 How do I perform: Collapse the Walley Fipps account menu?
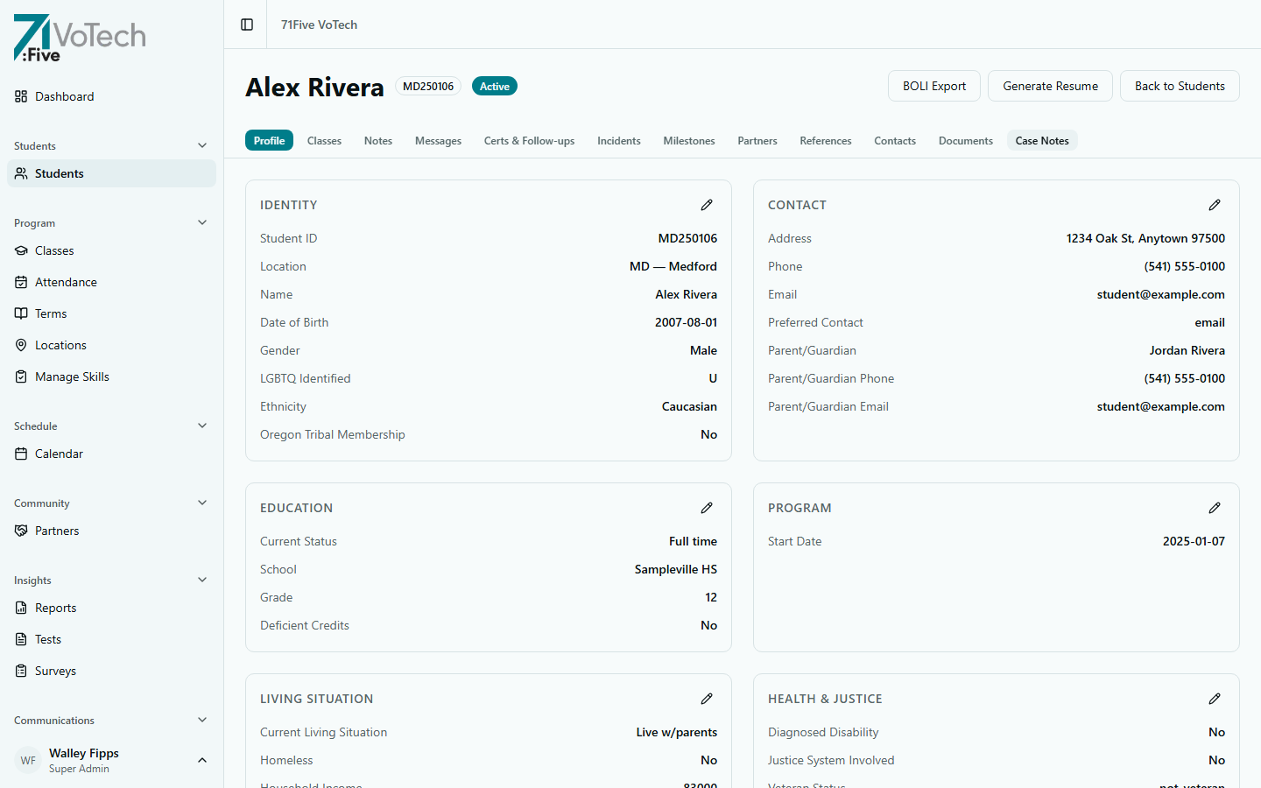[202, 760]
